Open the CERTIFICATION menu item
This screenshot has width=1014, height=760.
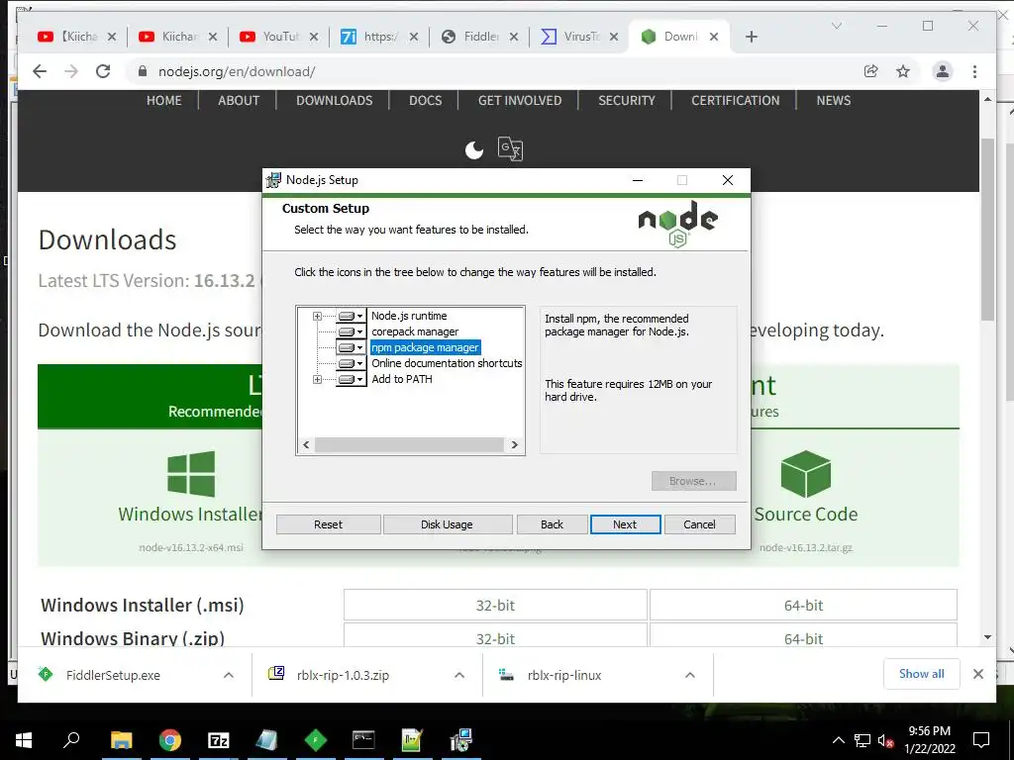pos(736,101)
